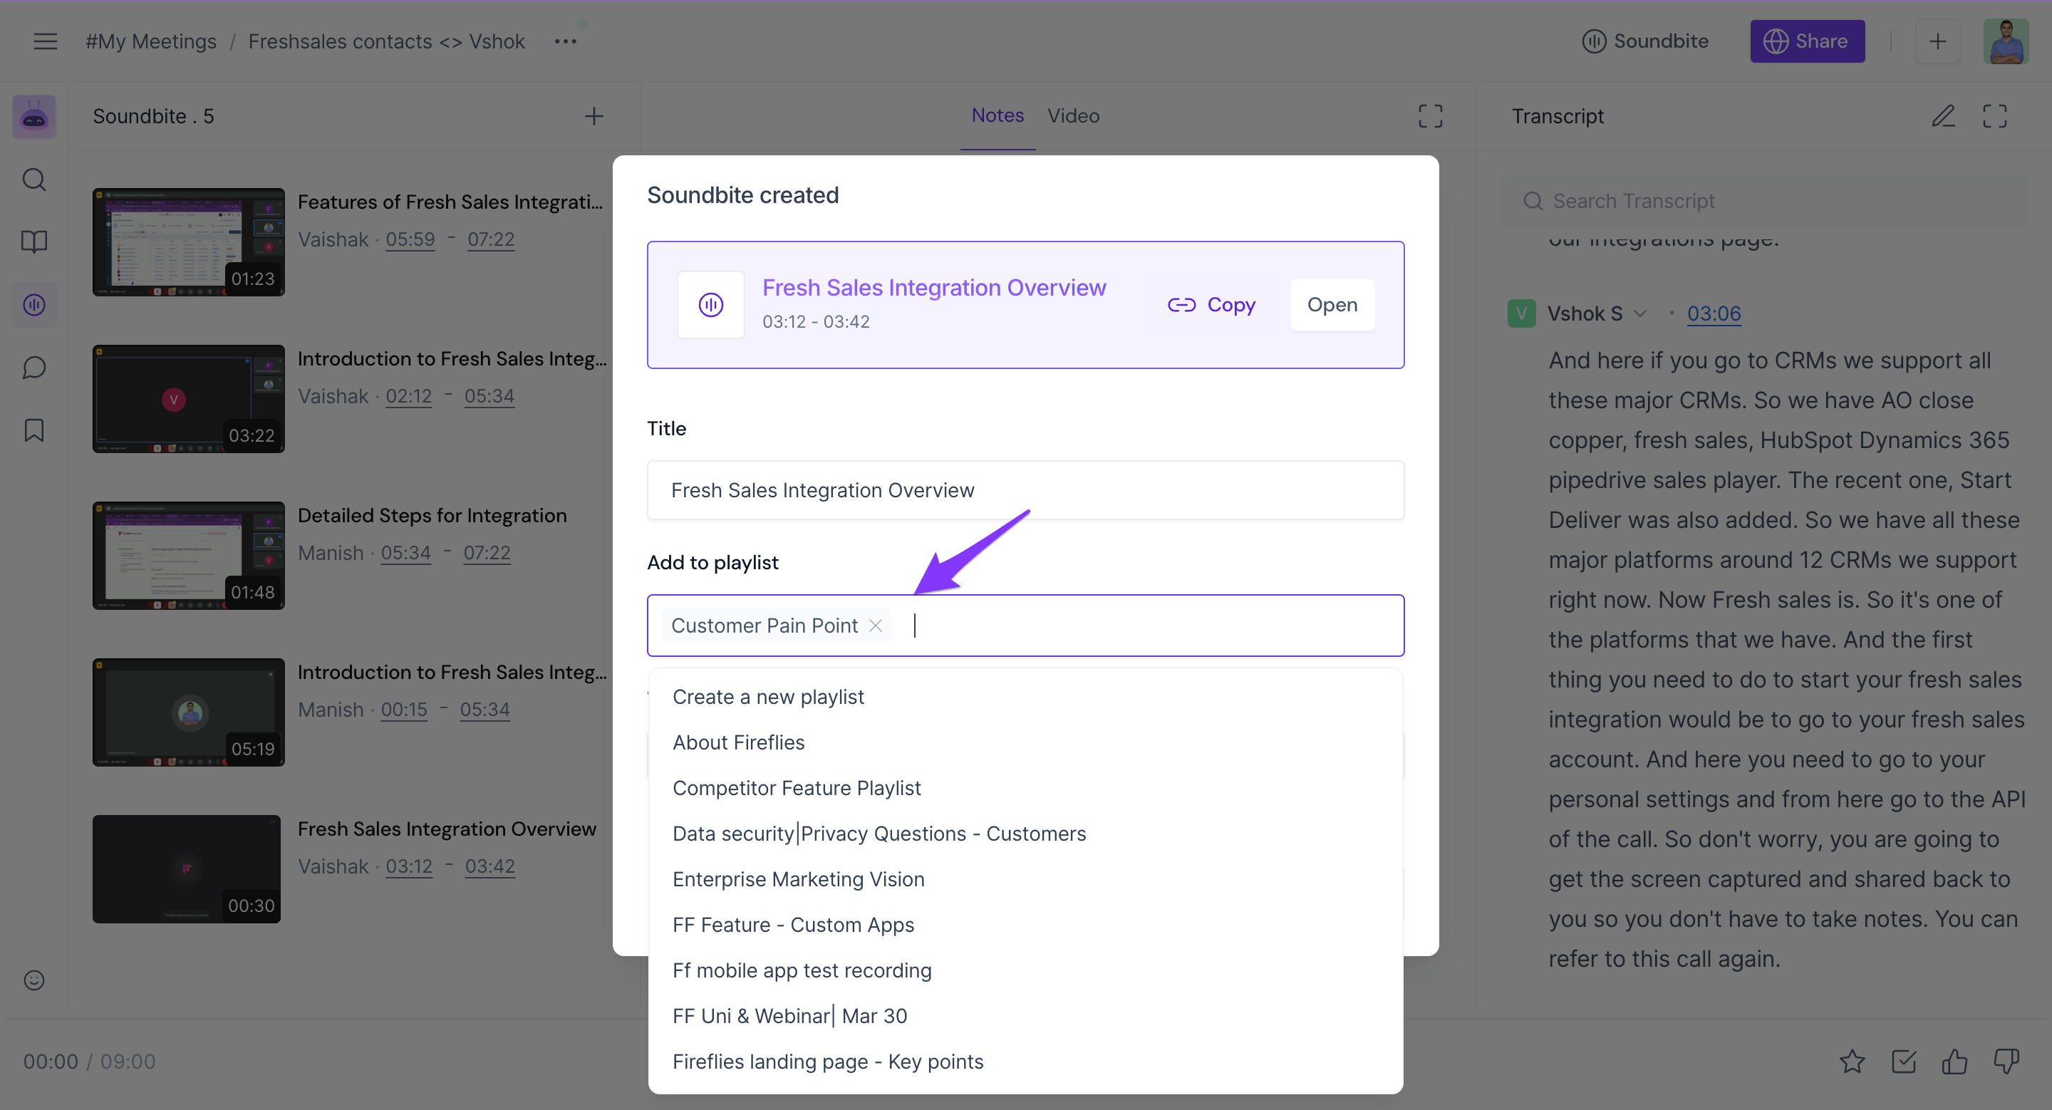Click the Fresh Sales Integration Overview link in dialog
Image resolution: width=2052 pixels, height=1110 pixels.
[933, 287]
